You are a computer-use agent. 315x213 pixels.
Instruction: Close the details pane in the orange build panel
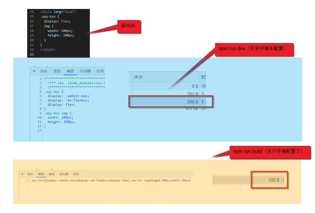[22, 174]
